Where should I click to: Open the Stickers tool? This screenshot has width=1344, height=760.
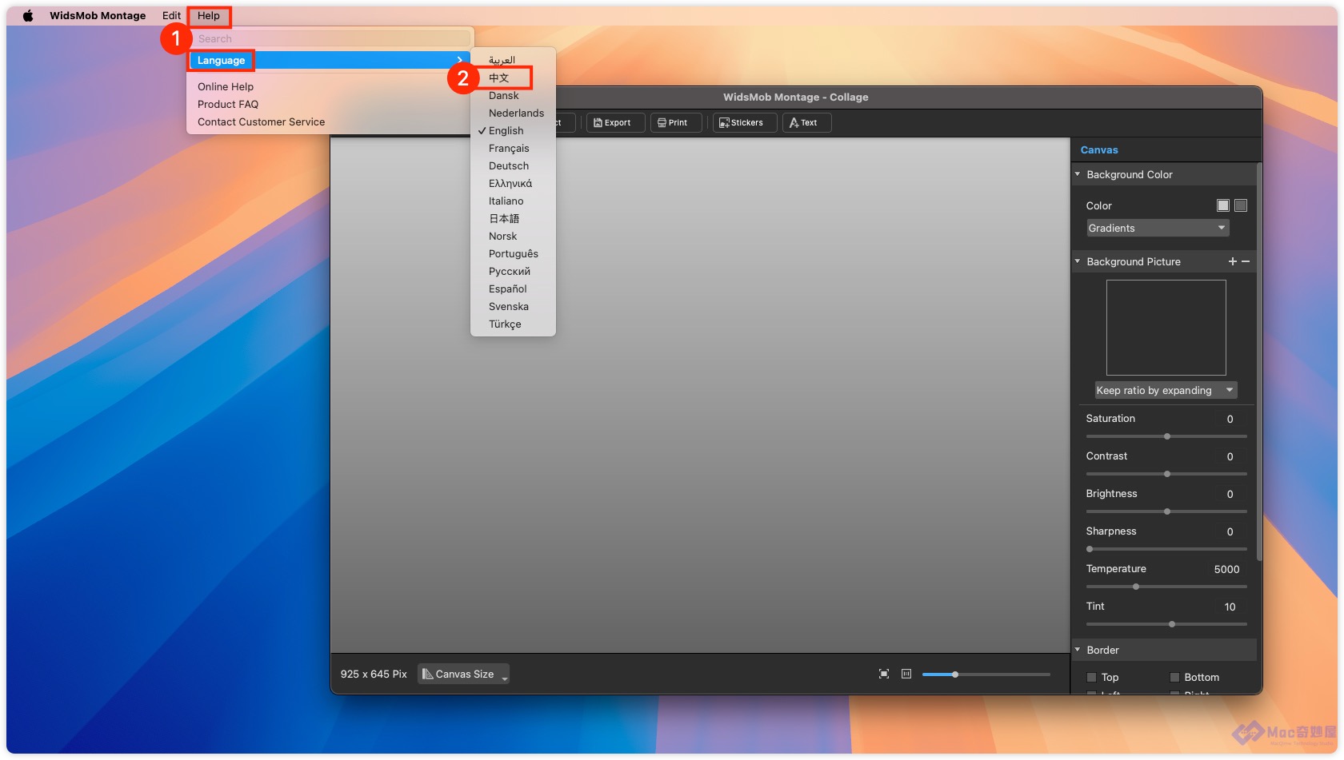tap(744, 122)
